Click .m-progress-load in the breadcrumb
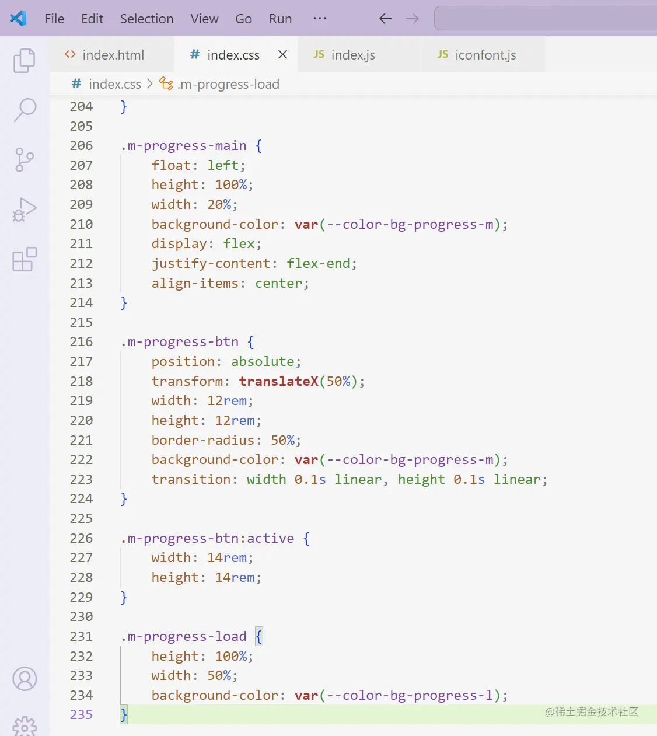Screen dimensions: 657x736 point(228,84)
